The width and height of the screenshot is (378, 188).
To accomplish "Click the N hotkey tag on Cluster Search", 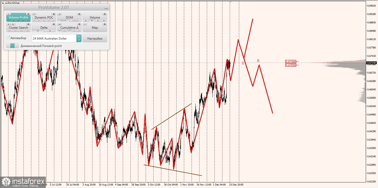I will point(13,24).
